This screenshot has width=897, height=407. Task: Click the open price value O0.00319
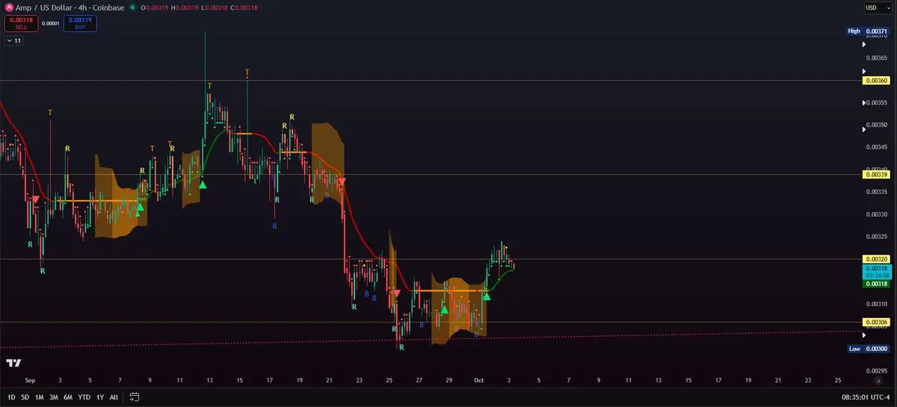[x=155, y=7]
